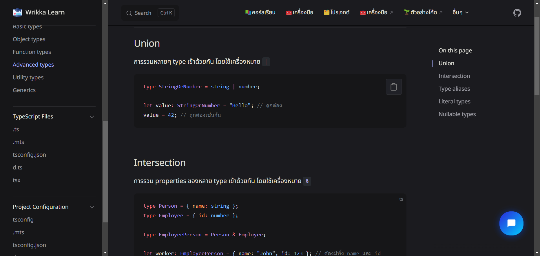This screenshot has height=256, width=540.
Task: Open the อื่นๆ dropdown menu
Action: click(x=460, y=12)
